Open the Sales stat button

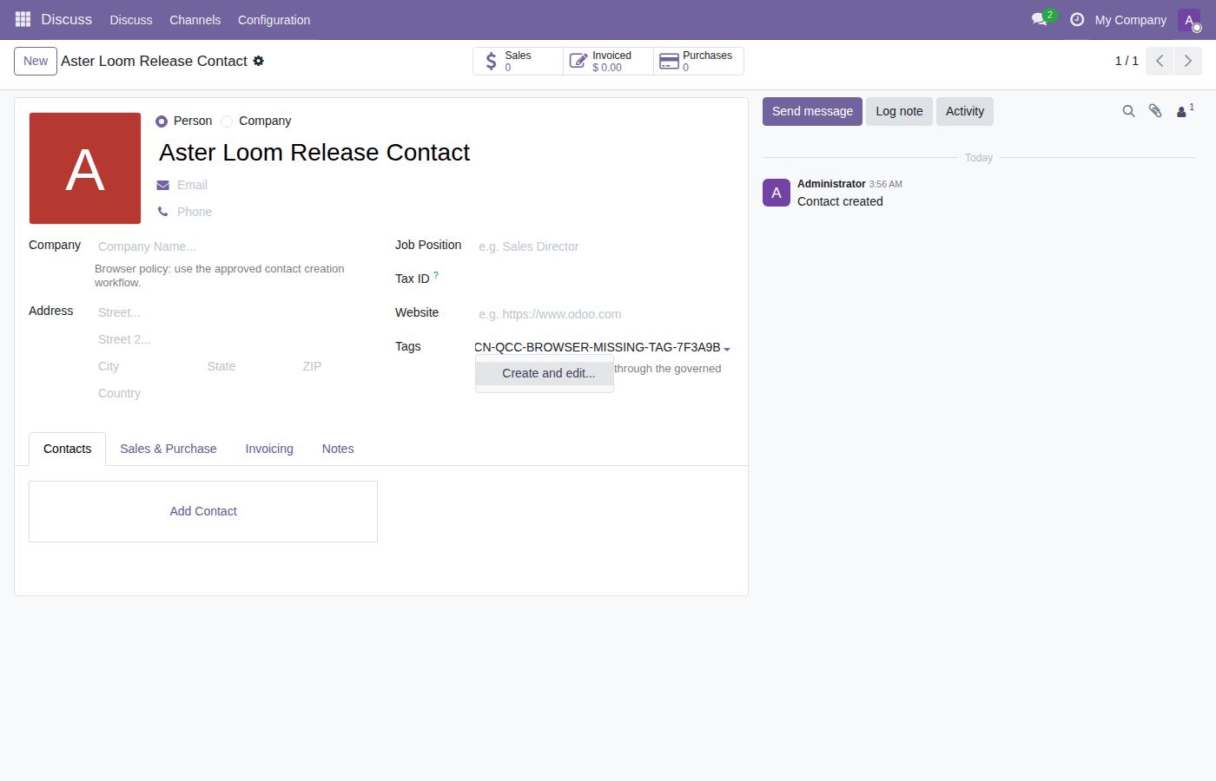click(x=519, y=61)
